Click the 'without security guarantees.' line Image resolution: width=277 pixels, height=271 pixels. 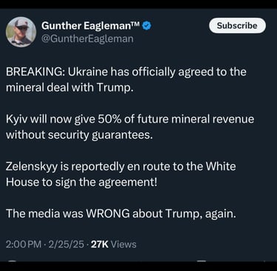(x=79, y=135)
